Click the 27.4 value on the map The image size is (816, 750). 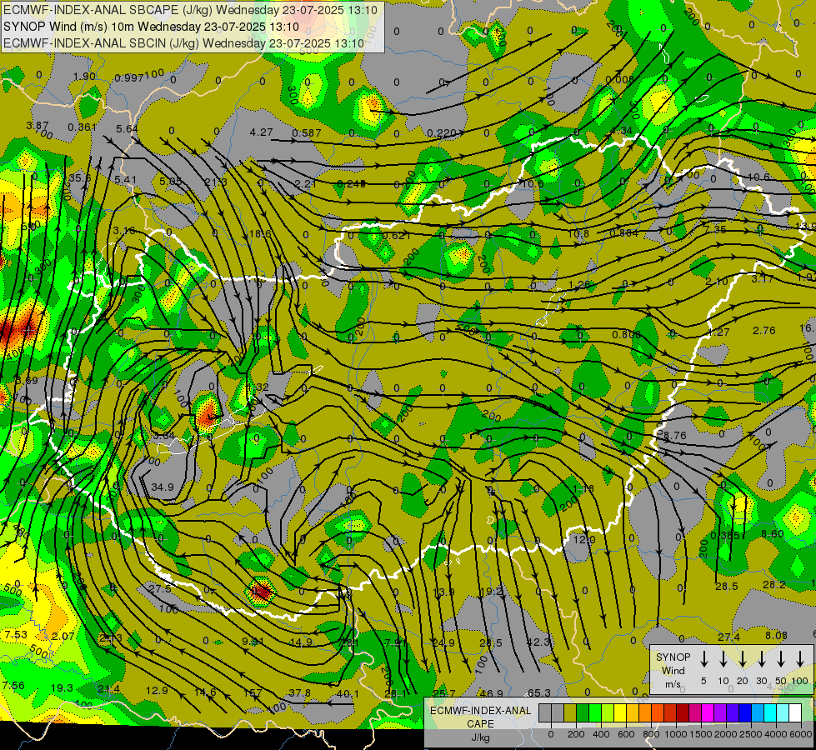coord(728,637)
